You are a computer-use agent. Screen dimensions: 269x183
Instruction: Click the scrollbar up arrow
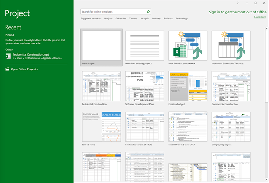click(266, 28)
